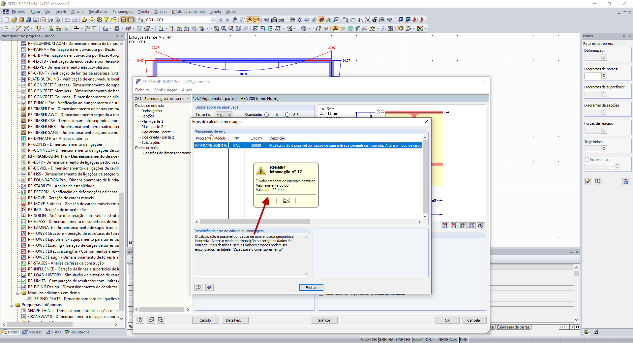The image size is (633, 343).
Task: Select bolt quality 4.6 radio button
Action: 266,115
